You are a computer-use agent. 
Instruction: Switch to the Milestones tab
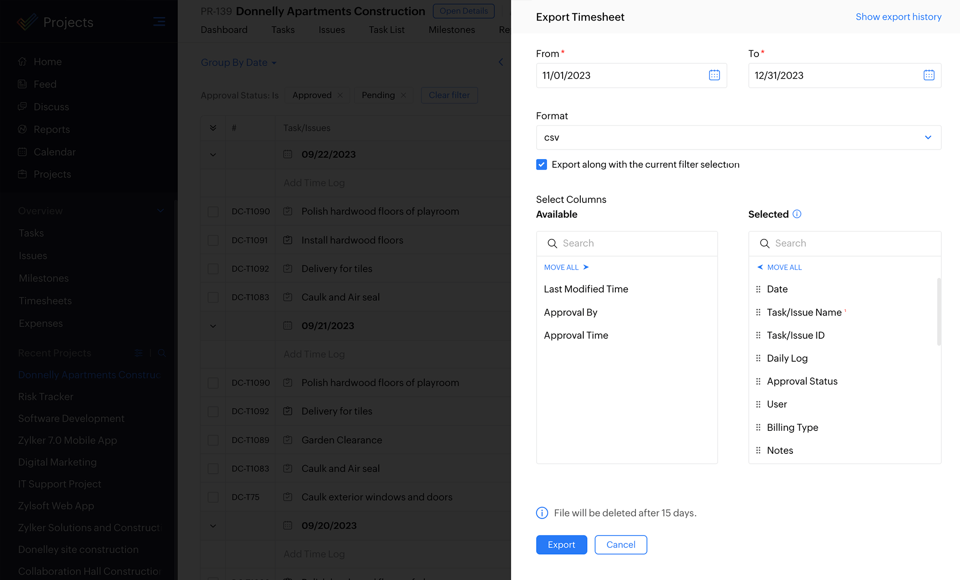tap(451, 30)
